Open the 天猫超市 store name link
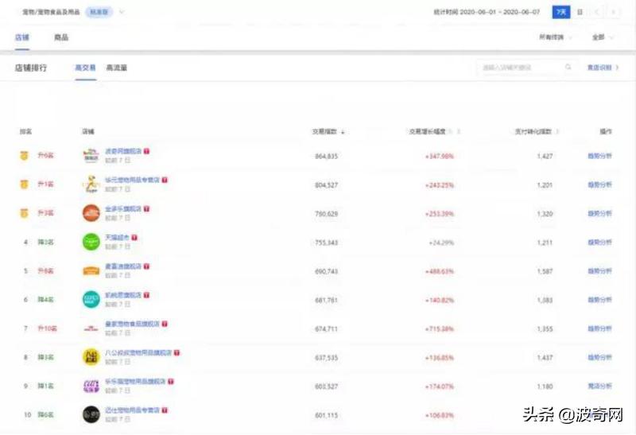Viewport: 636px width, 435px height. [117, 238]
